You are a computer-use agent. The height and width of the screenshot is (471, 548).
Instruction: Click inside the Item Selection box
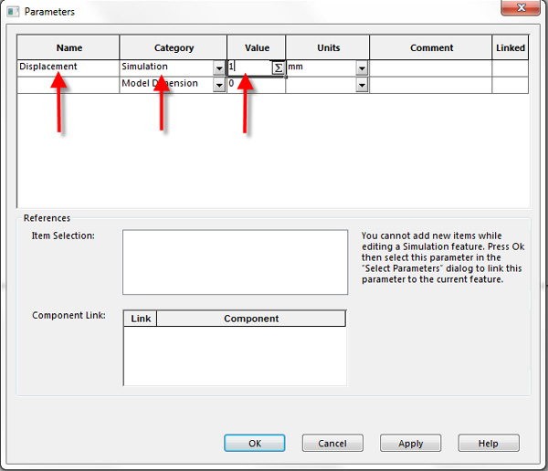235,262
